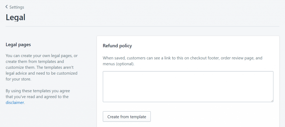Click 'legal advice and need to be customized' line
The width and height of the screenshot is (285, 127).
coord(41,73)
